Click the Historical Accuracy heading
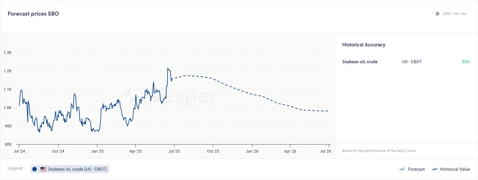The width and height of the screenshot is (478, 180). [363, 45]
